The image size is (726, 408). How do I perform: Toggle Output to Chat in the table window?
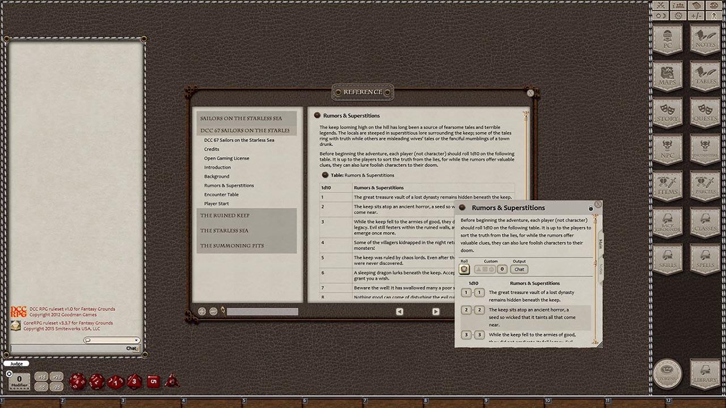[518, 269]
